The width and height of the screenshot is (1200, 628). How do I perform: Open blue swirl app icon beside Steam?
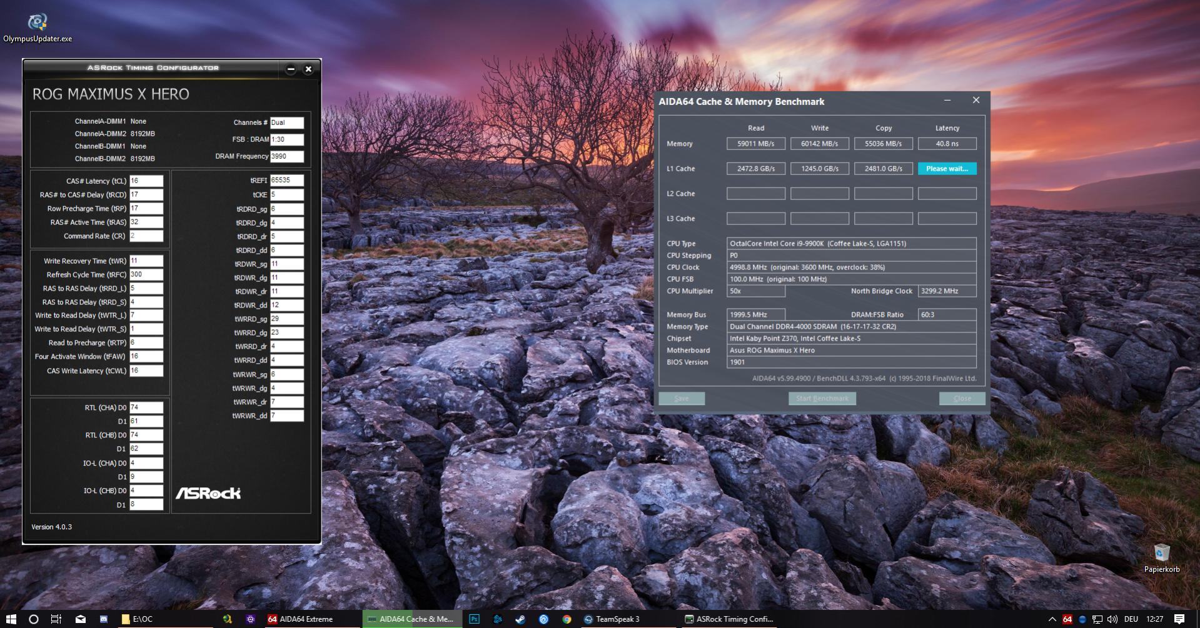pyautogui.click(x=543, y=619)
